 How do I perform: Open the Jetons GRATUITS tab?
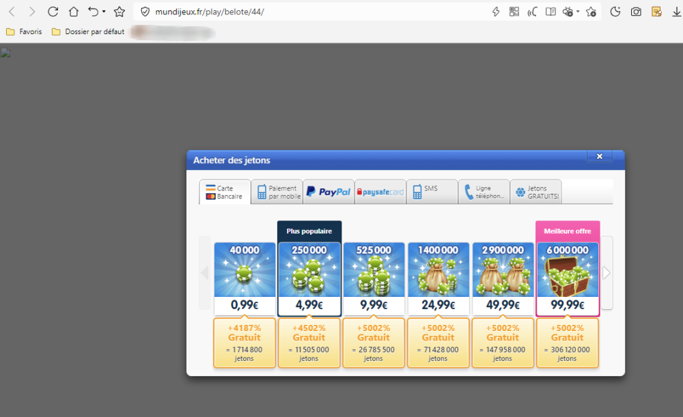536,192
